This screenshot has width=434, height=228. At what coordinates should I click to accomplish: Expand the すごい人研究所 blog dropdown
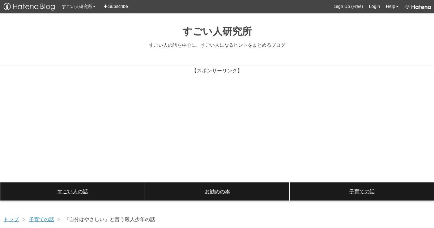pos(78,7)
